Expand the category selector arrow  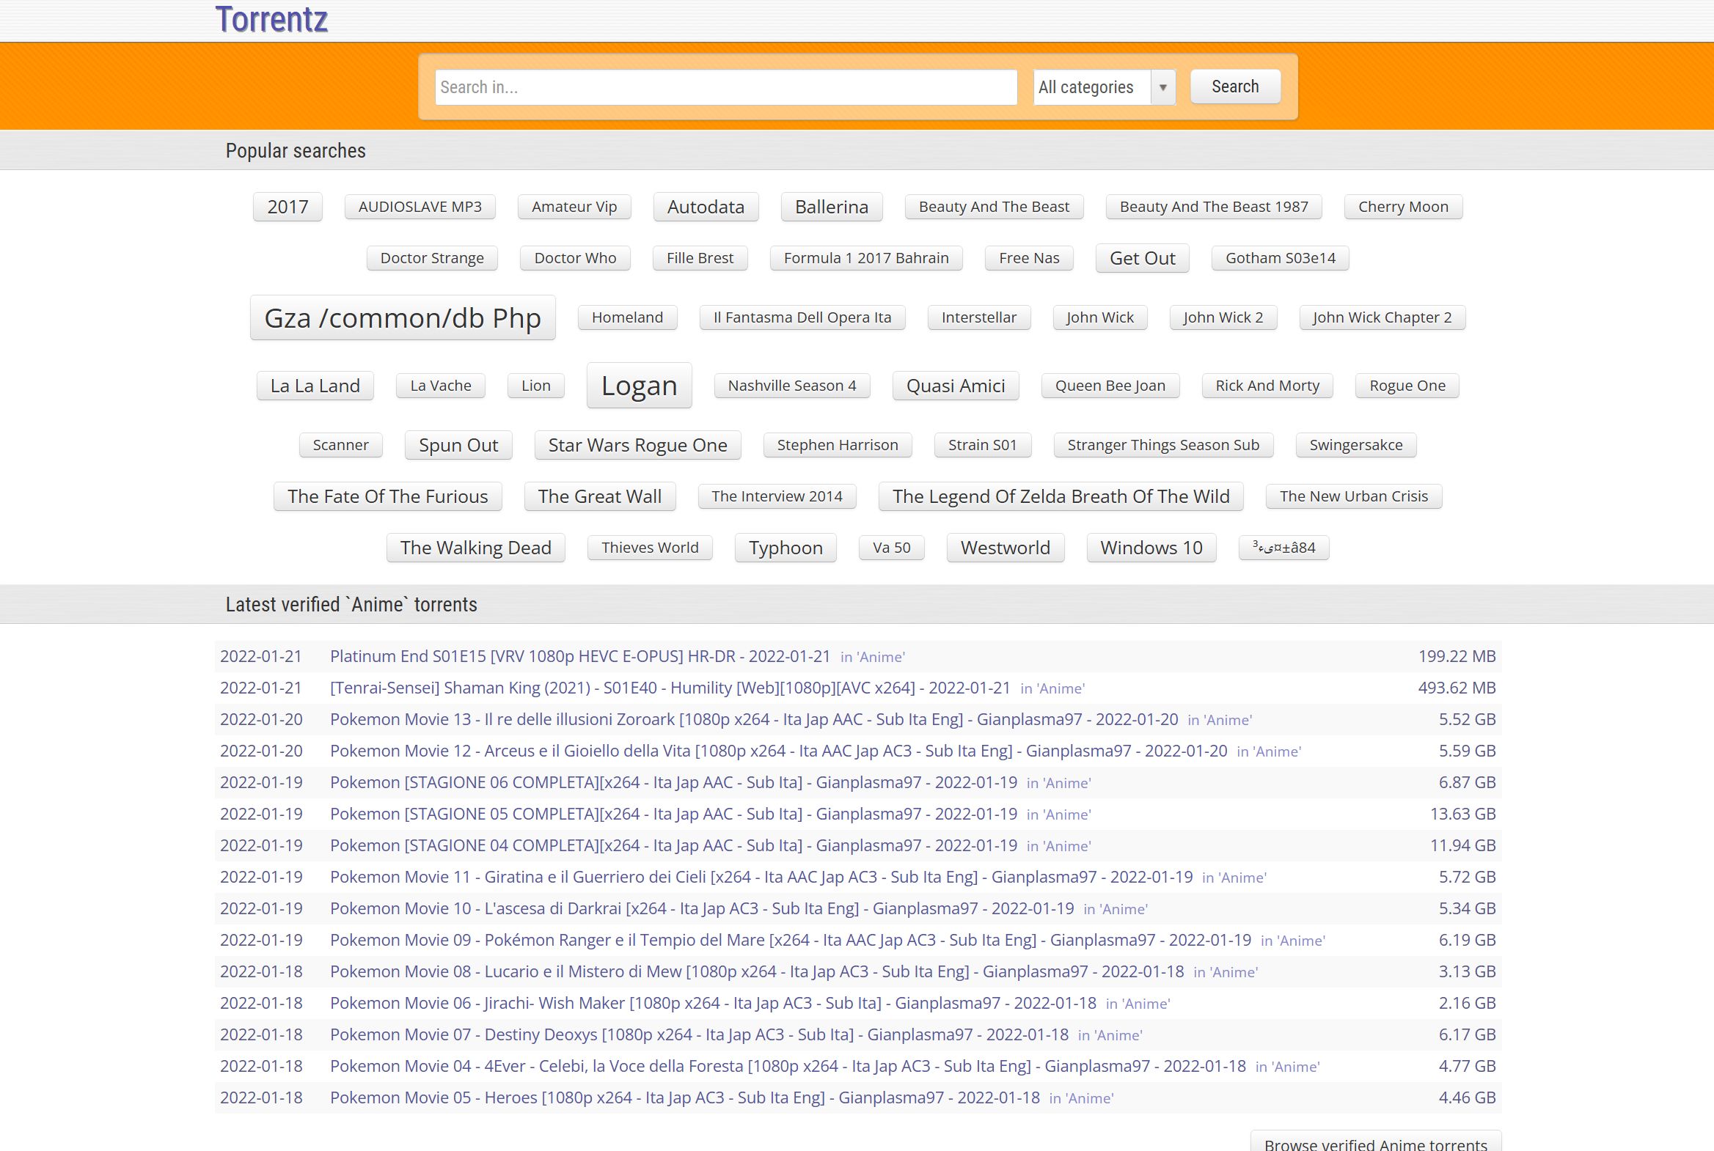(x=1162, y=87)
